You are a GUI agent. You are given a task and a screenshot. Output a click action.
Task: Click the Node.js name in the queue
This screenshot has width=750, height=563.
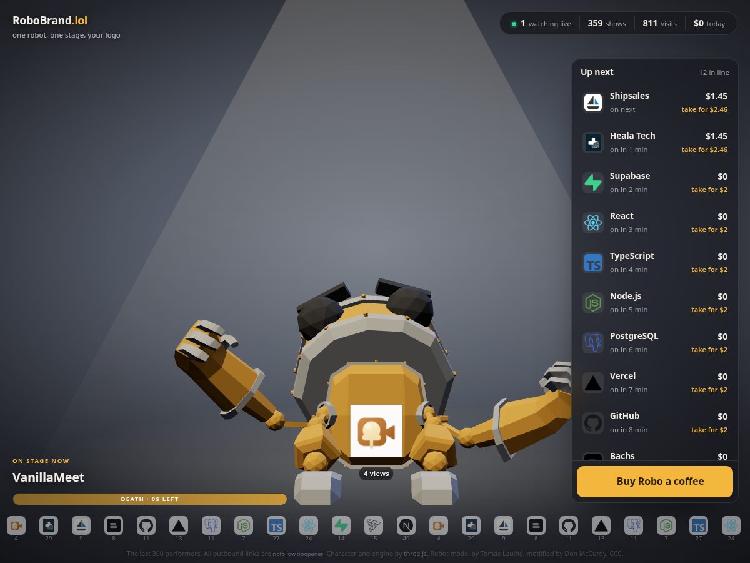click(x=626, y=296)
